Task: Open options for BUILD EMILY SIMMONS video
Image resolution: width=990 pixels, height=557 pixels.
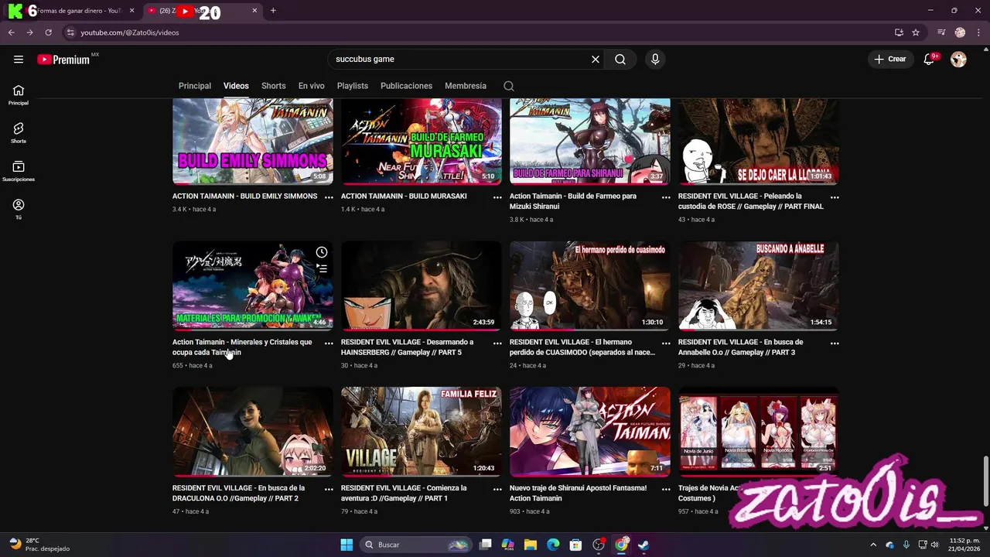Action: 329,197
